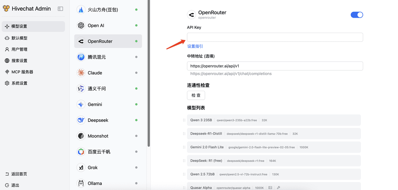Click the Claude starburst logo

pos(81,73)
